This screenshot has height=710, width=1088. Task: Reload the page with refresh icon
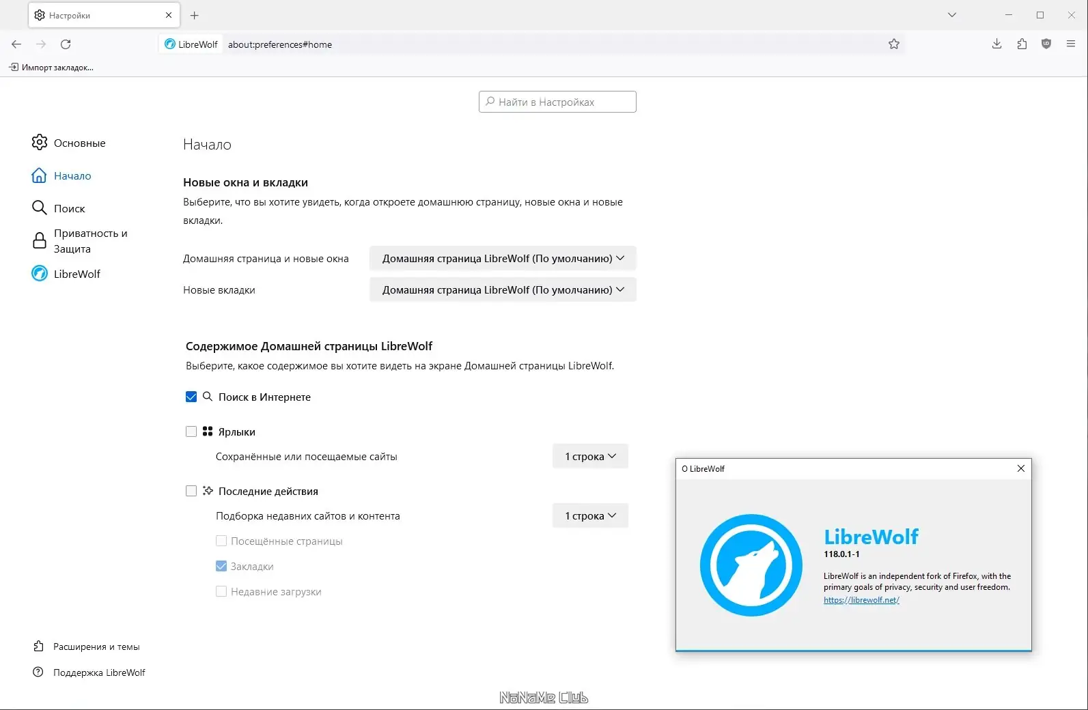tap(66, 44)
